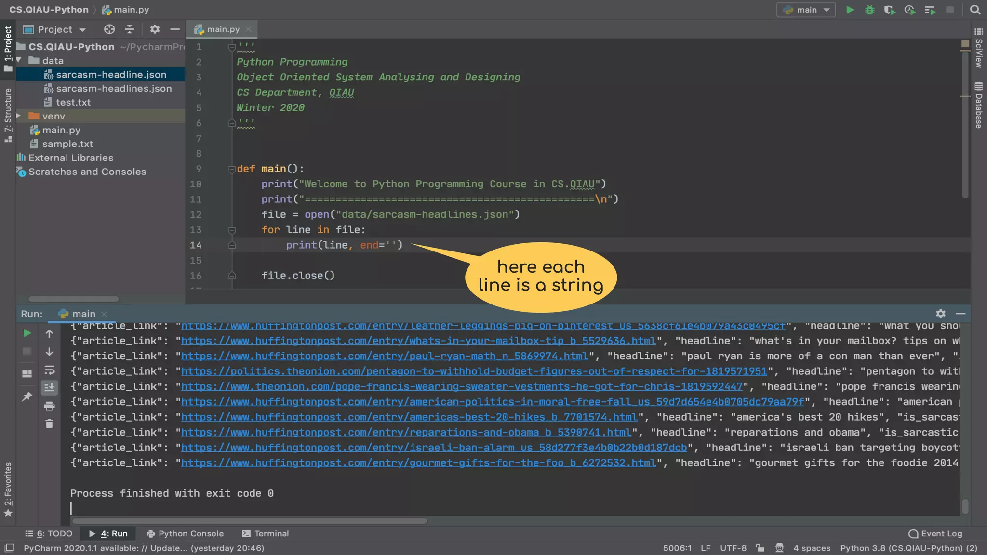This screenshot has height=555, width=987.
Task: Click the Run console horizontal scrollbar
Action: (x=249, y=521)
